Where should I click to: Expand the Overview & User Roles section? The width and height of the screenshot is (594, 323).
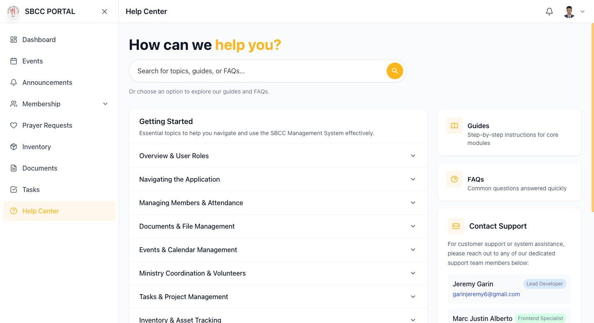tap(278, 156)
